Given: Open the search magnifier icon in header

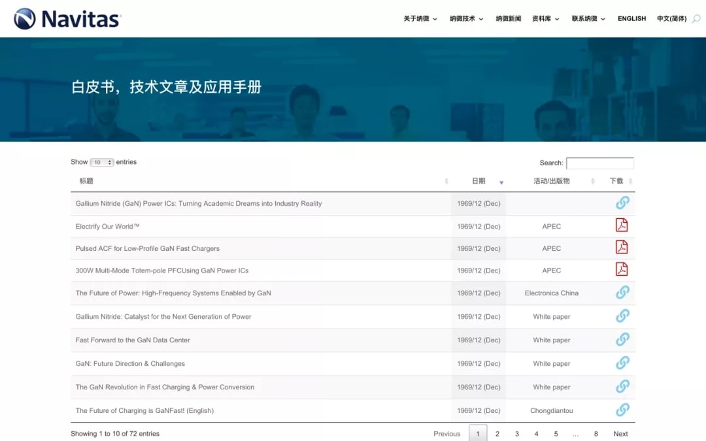Looking at the screenshot, I should pos(696,19).
